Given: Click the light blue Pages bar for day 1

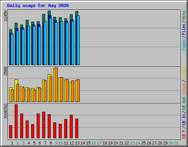Looking at the screenshot, I should click(12, 49).
